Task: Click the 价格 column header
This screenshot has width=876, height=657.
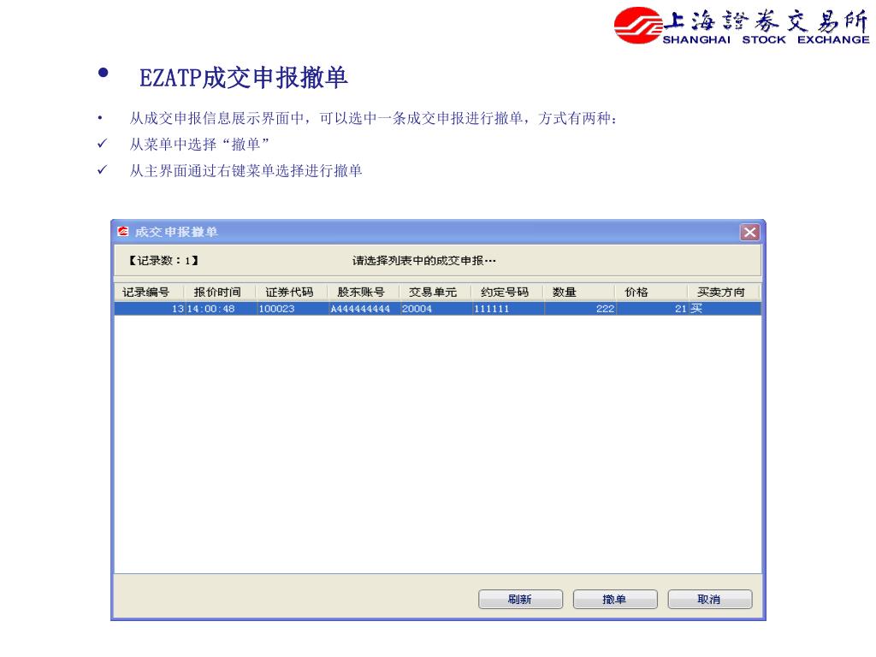Action: click(x=651, y=292)
